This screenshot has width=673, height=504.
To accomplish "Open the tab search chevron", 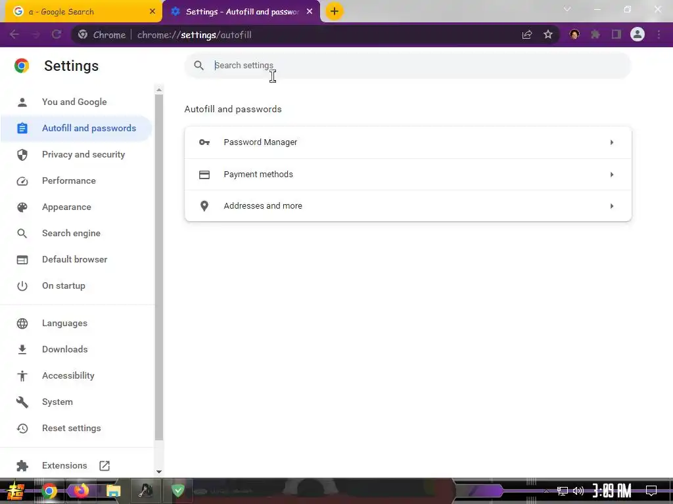I will pyautogui.click(x=567, y=9).
